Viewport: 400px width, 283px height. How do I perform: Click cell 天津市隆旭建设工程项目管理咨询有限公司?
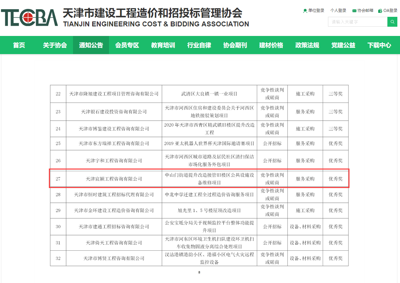coord(114,94)
